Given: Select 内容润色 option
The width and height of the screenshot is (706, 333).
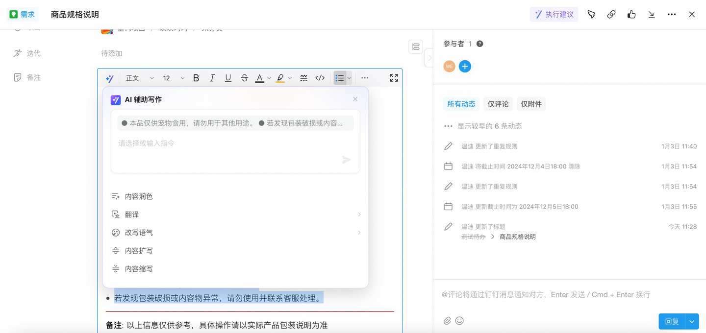Looking at the screenshot, I should pyautogui.click(x=235, y=196).
